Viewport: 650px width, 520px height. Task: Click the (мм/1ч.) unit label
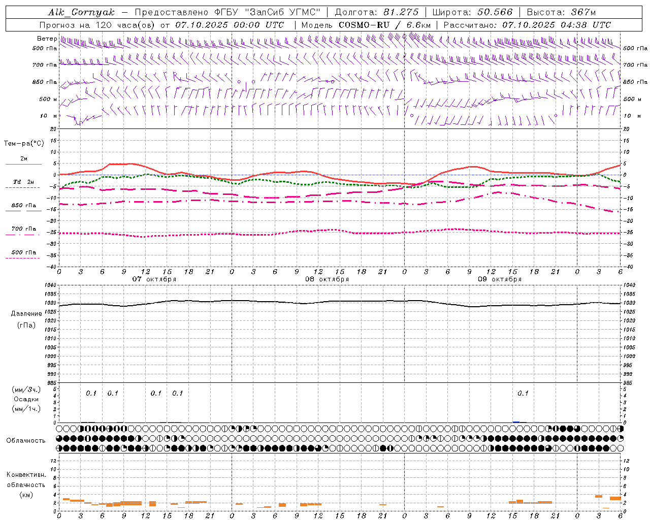click(x=26, y=409)
